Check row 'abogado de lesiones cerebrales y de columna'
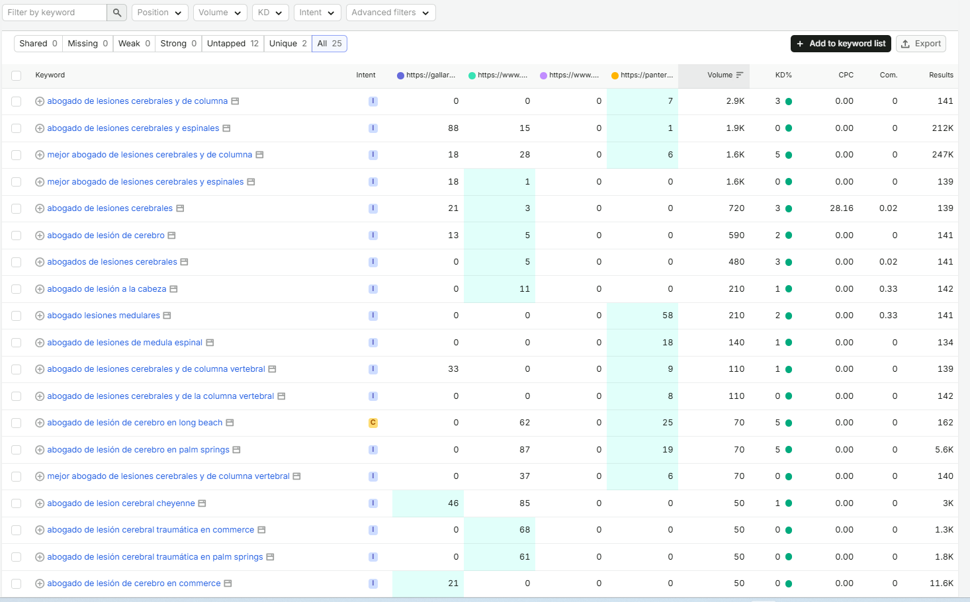This screenshot has width=970, height=602. point(17,101)
